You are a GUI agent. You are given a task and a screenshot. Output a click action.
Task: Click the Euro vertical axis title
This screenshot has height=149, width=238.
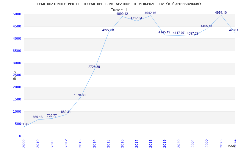pos(15,76)
